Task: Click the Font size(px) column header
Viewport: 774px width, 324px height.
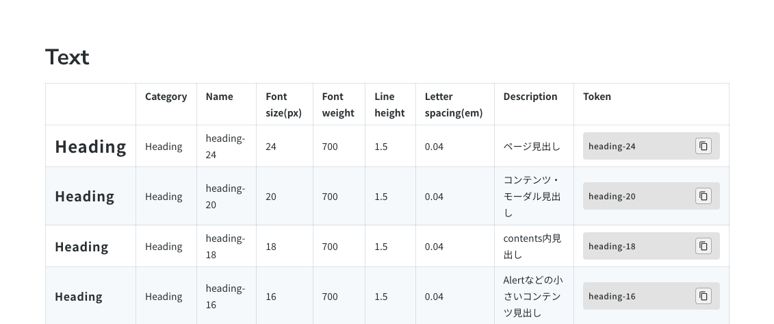Action: [283, 105]
